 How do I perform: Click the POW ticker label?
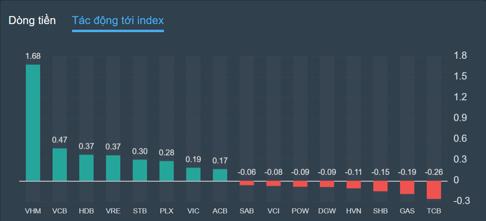(x=300, y=210)
